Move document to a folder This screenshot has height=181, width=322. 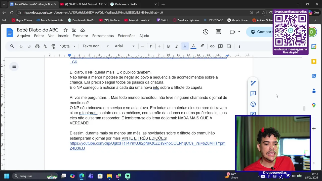point(74,30)
